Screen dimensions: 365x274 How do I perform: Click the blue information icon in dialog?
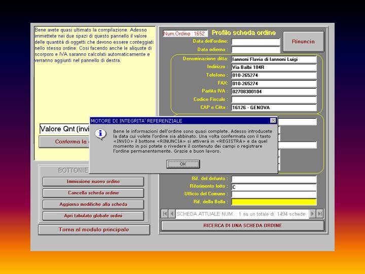[x=101, y=134]
